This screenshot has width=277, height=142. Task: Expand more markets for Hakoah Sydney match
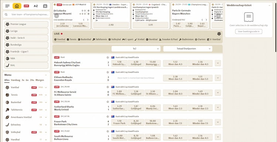coord(218,63)
